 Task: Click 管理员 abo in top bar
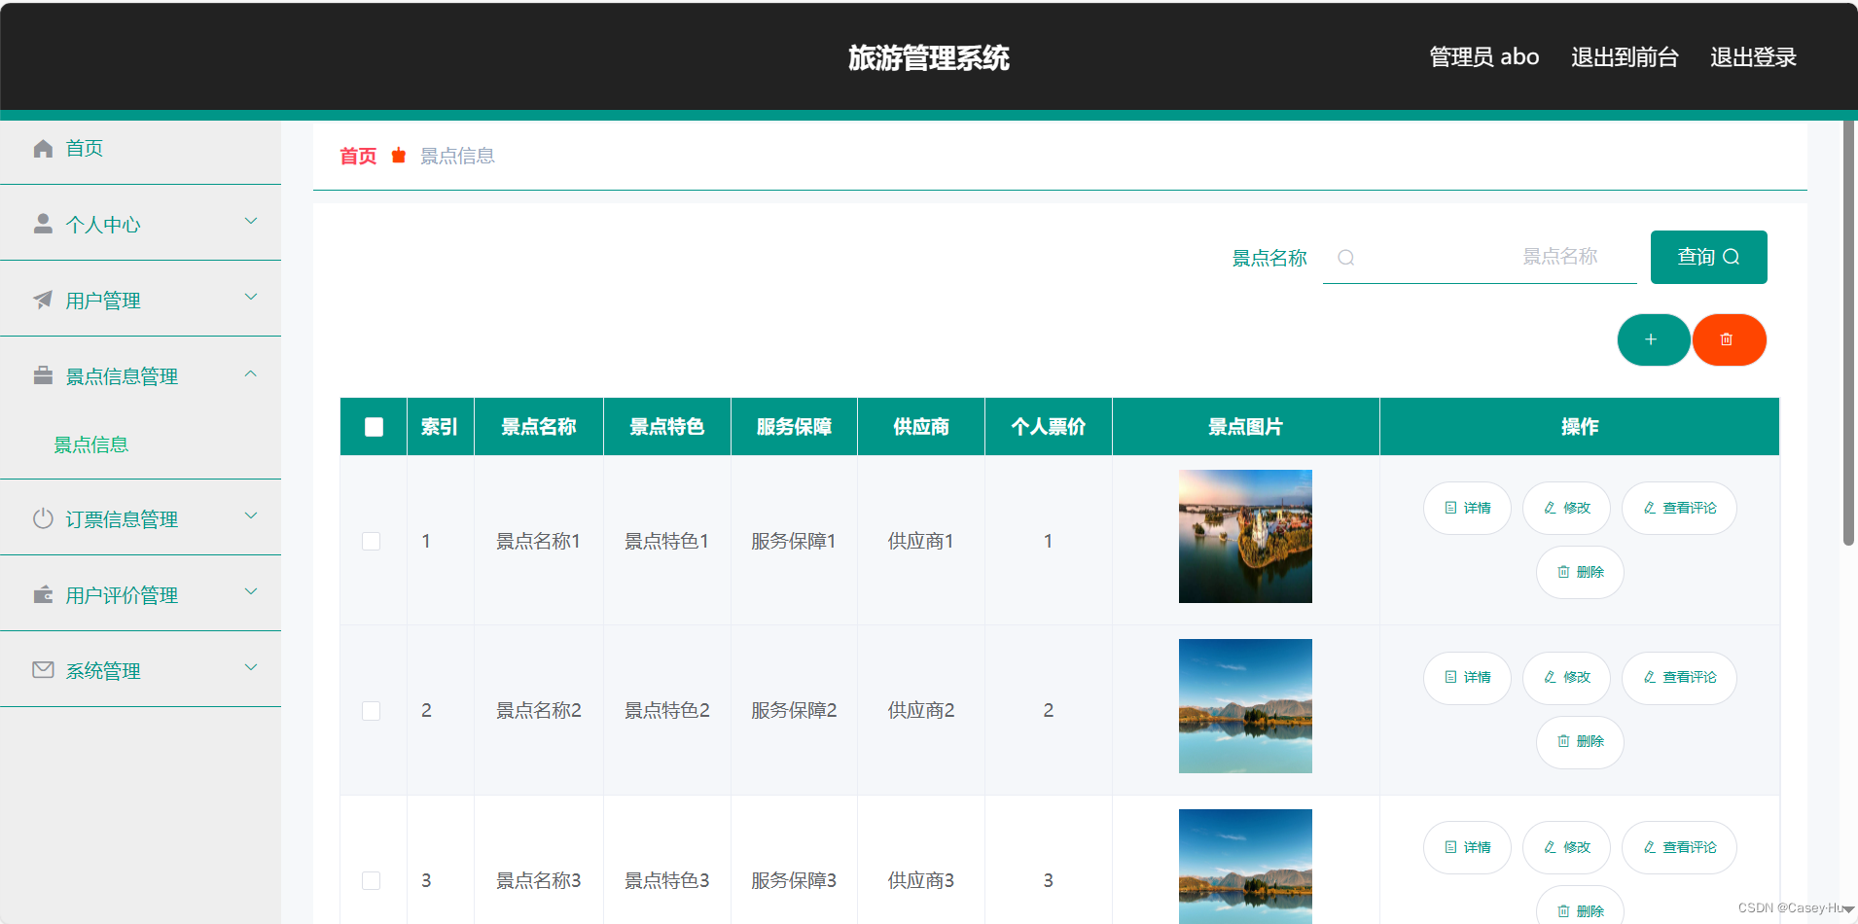(x=1483, y=57)
